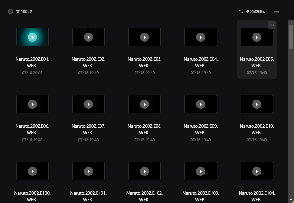Image resolution: width=294 pixels, height=203 pixels.
Task: Play the Naruto.2002.E100 video
Action: (32, 171)
